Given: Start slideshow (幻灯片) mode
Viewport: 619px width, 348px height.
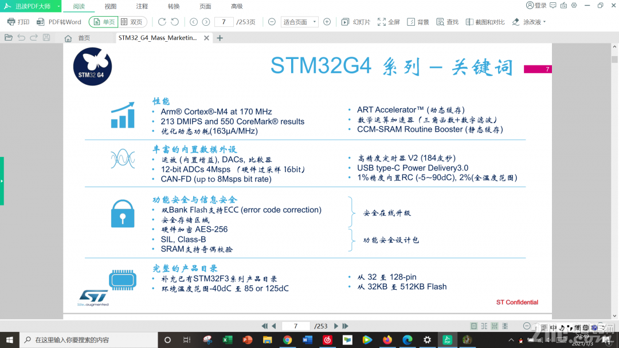Looking at the screenshot, I should 356,22.
